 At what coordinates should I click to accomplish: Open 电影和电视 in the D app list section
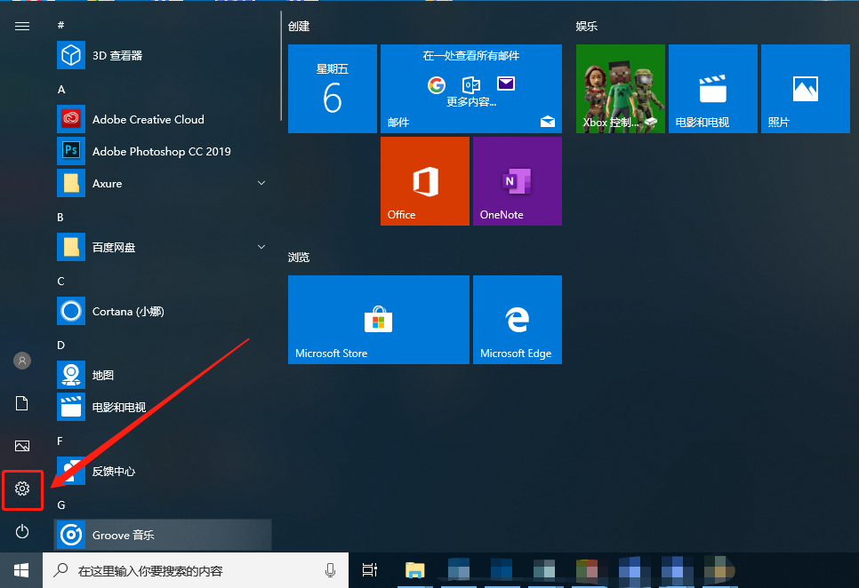[164, 407]
